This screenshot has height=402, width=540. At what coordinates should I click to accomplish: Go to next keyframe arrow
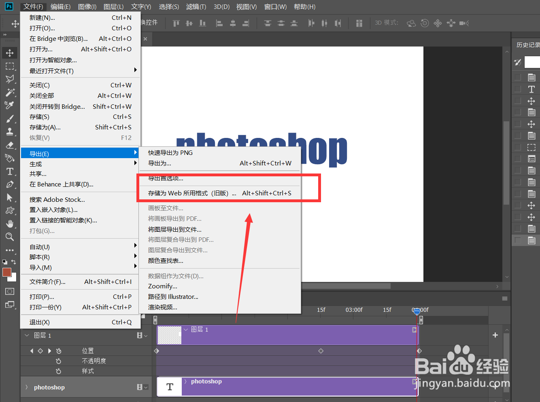pyautogui.click(x=49, y=351)
